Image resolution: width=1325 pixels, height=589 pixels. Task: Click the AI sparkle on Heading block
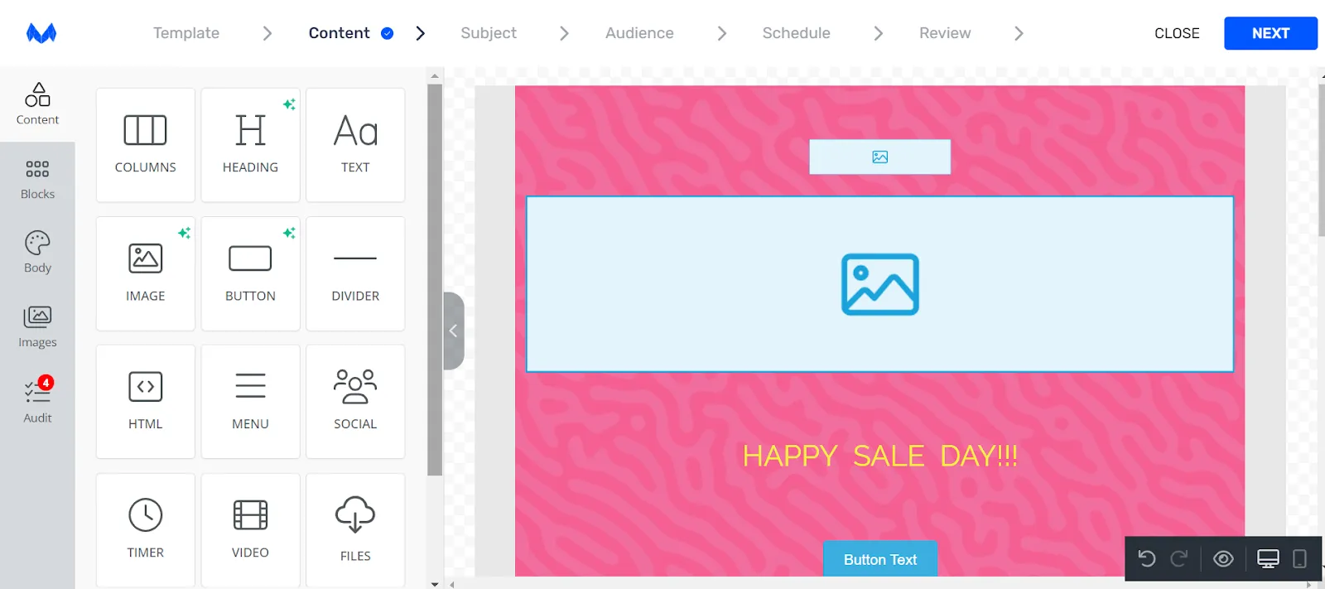(289, 104)
